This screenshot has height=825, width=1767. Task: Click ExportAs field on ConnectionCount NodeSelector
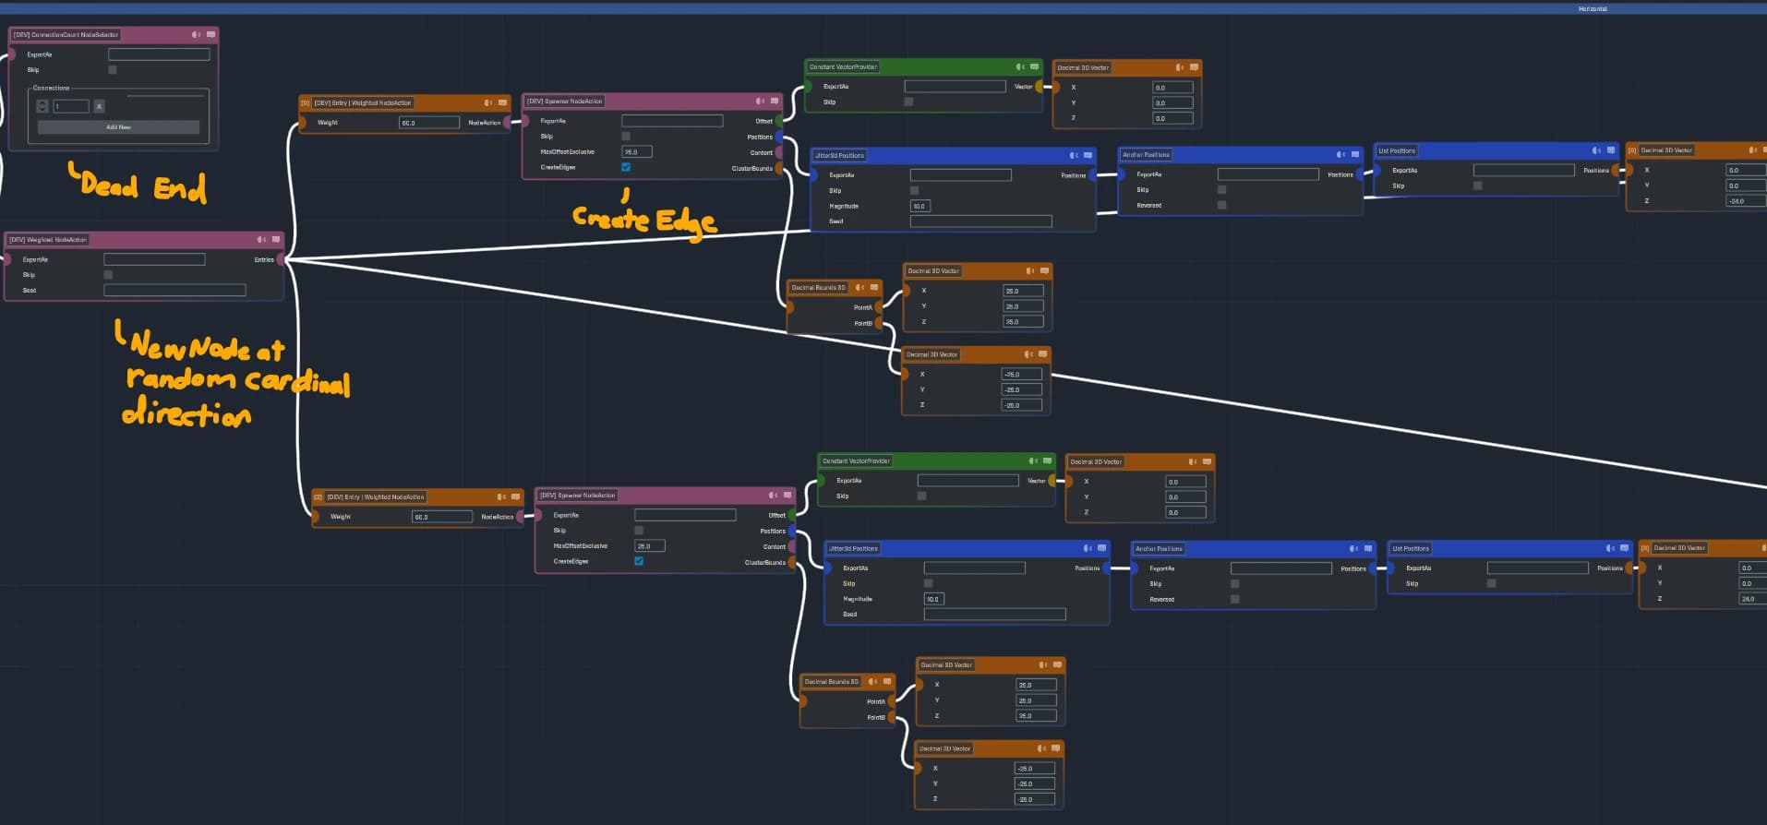[x=159, y=54]
